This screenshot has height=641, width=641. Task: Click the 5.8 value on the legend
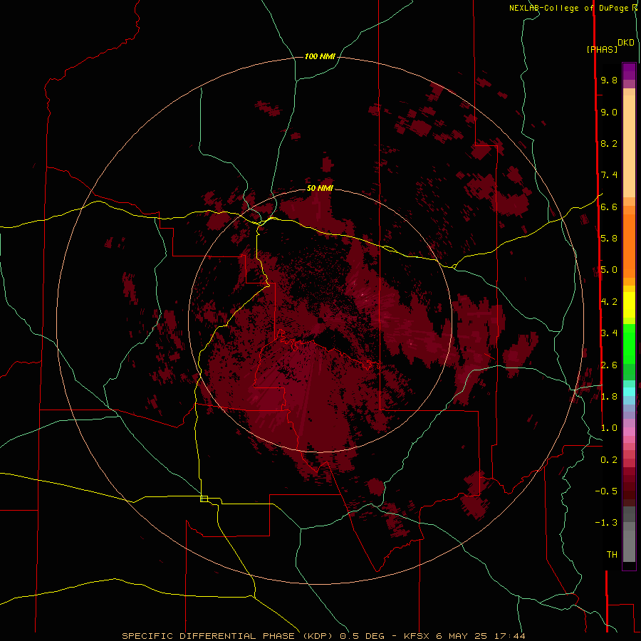609,239
